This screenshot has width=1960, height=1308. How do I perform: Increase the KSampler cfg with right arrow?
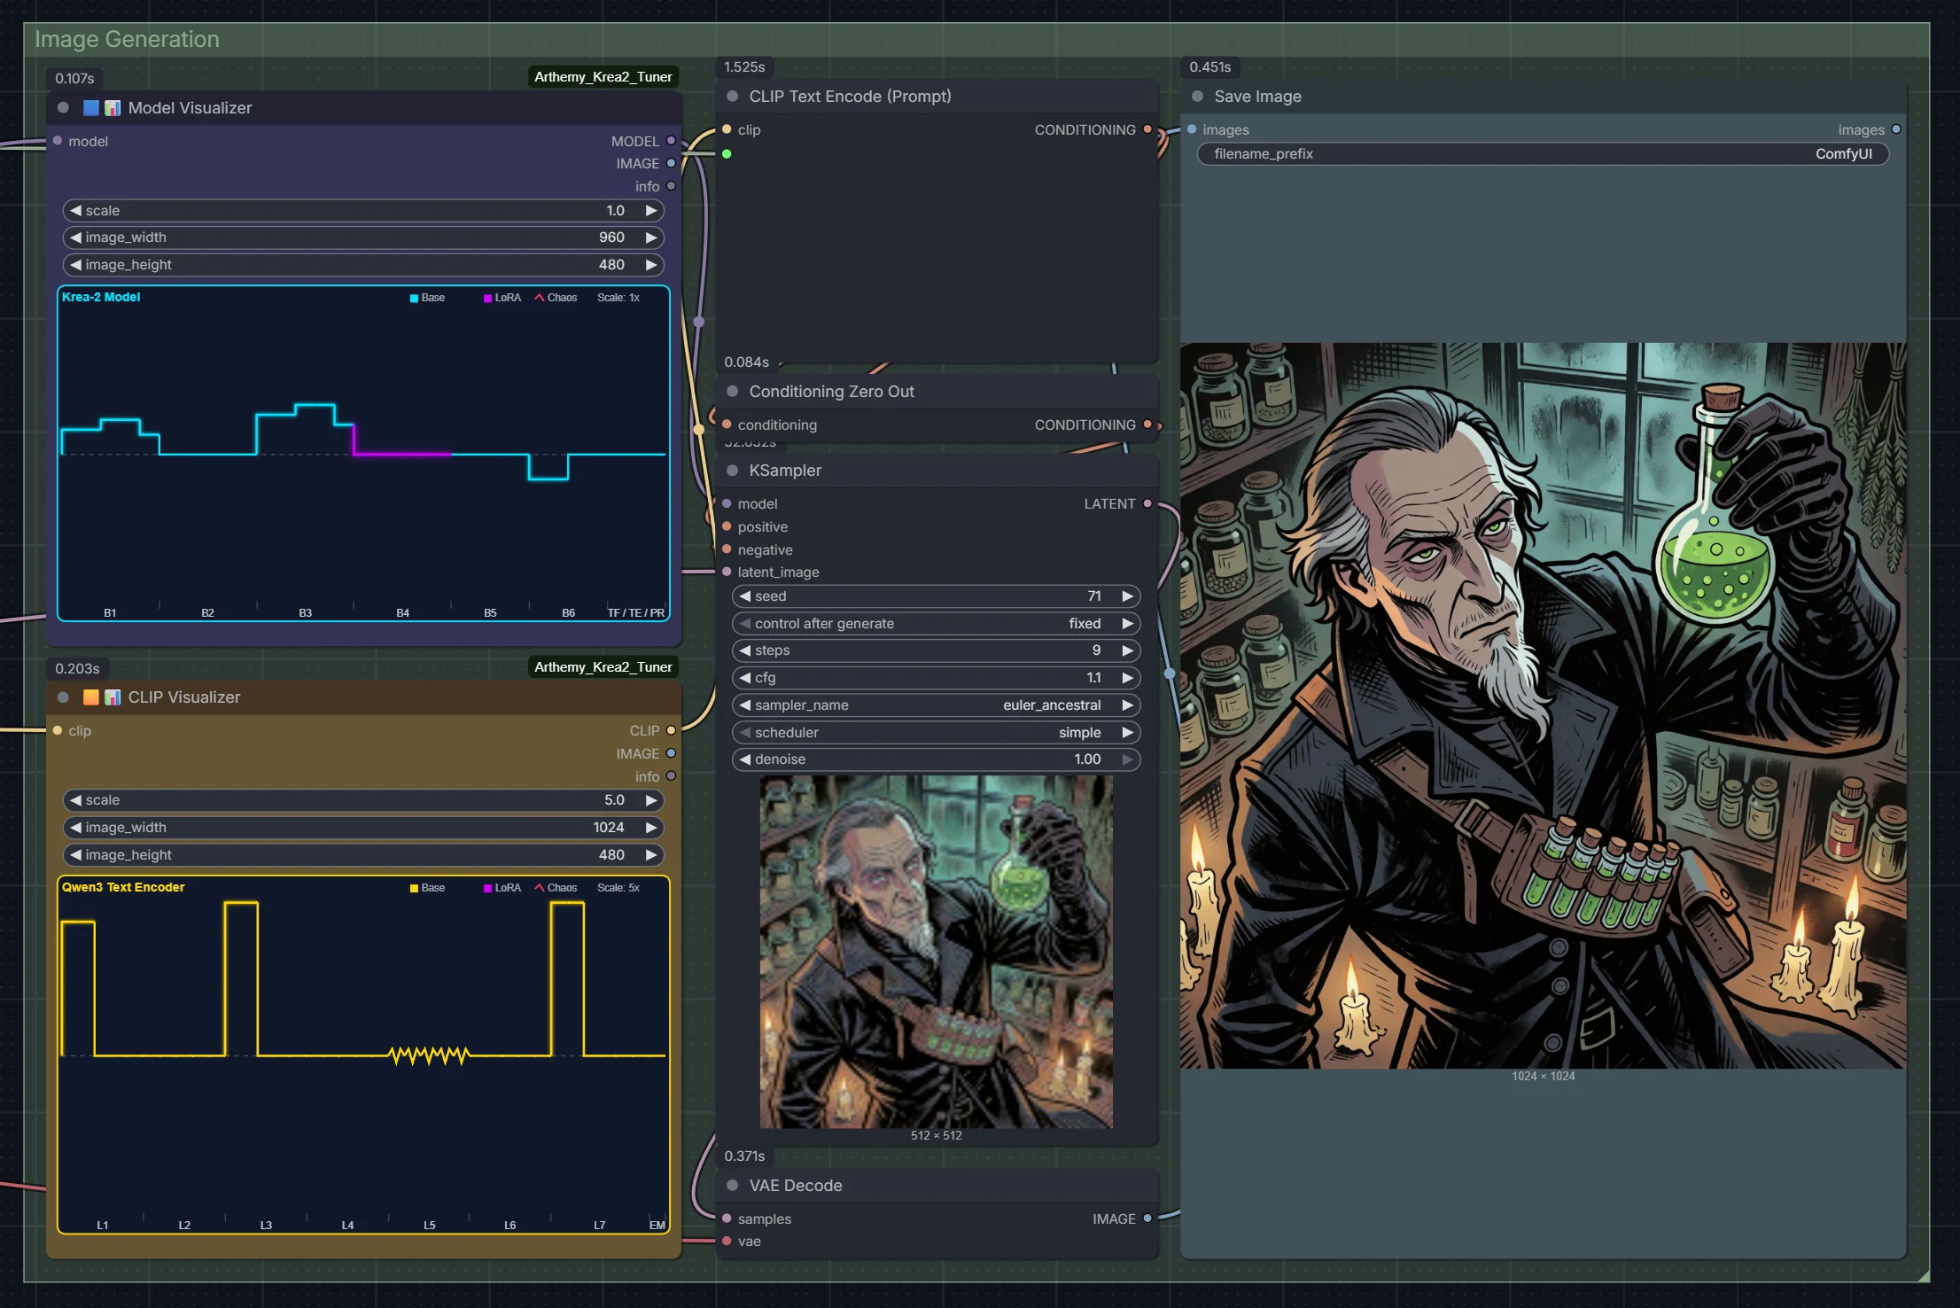[1128, 678]
